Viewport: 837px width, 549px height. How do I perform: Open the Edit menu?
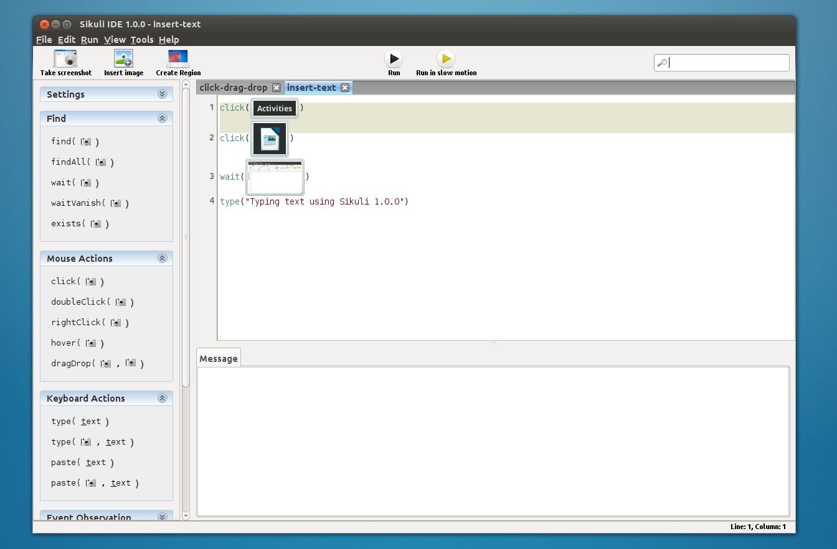[x=67, y=40]
